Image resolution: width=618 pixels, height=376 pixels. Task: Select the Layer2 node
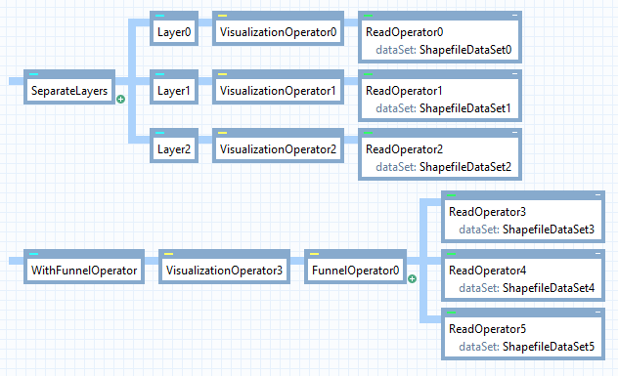[174, 146]
